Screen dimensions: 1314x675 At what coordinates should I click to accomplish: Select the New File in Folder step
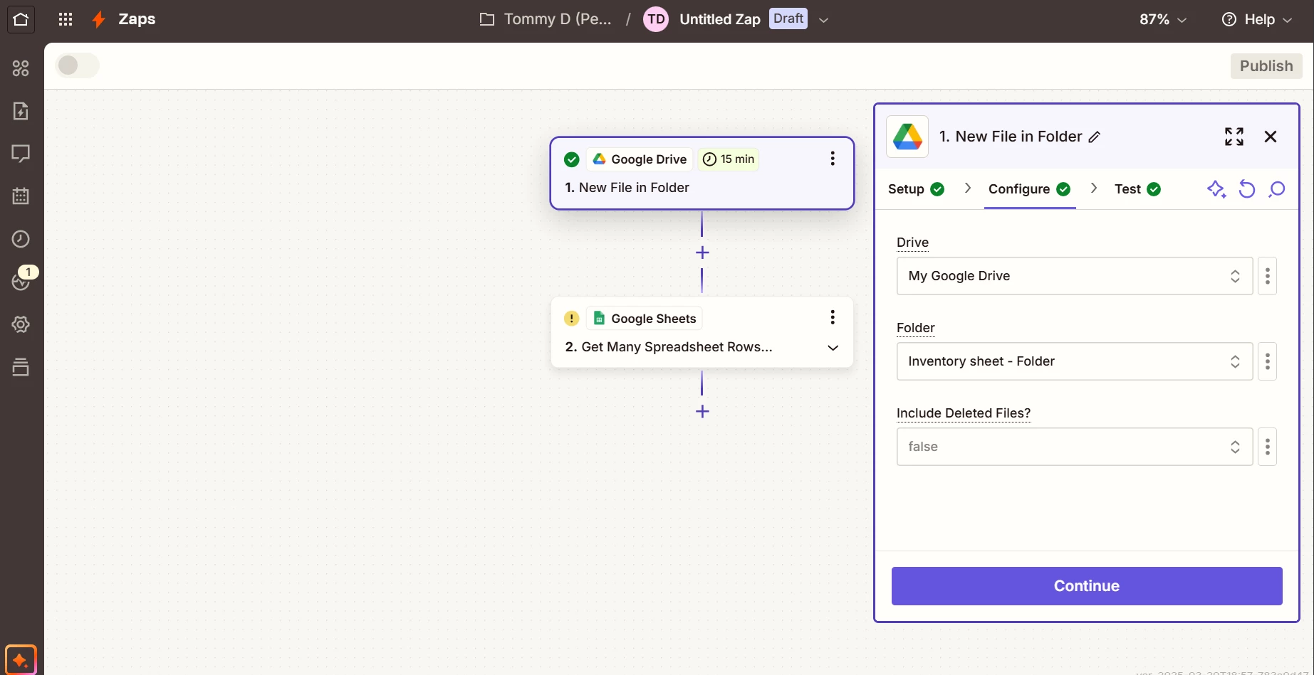[x=702, y=174]
